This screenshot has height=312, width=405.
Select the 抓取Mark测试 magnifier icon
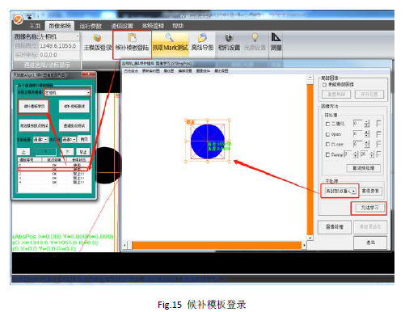pyautogui.click(x=170, y=37)
